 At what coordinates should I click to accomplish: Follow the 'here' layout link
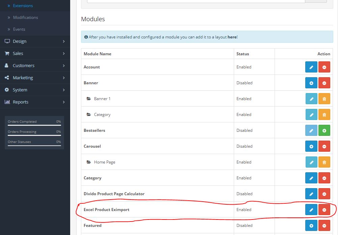pyautogui.click(x=232, y=37)
